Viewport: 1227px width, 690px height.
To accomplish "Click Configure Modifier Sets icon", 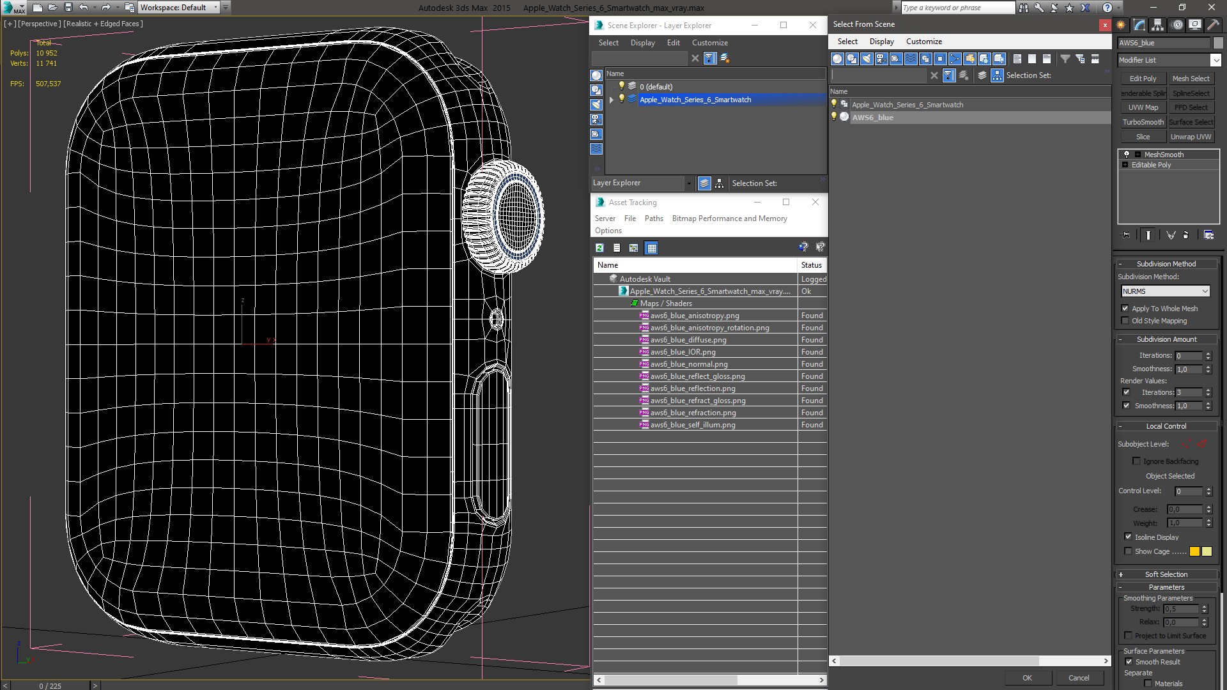I will pyautogui.click(x=1209, y=235).
